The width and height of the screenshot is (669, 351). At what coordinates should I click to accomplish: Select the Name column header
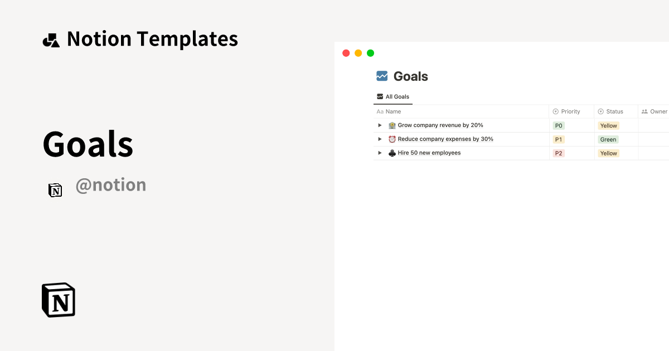(x=394, y=111)
